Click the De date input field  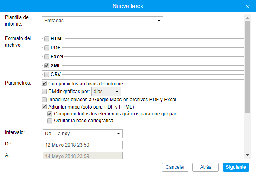point(83,145)
